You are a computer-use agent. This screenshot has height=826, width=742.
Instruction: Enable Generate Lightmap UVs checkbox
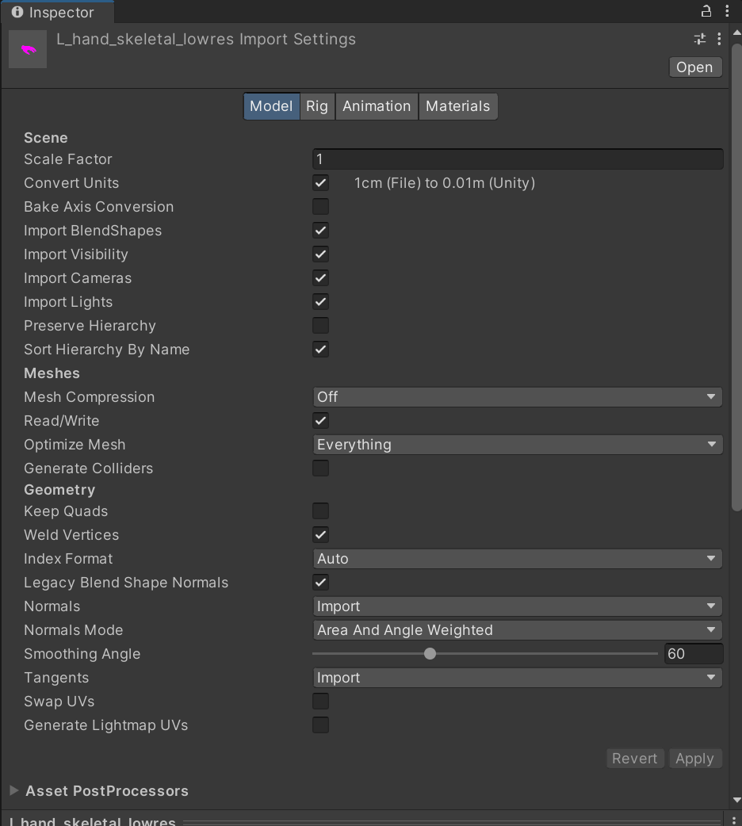click(320, 725)
